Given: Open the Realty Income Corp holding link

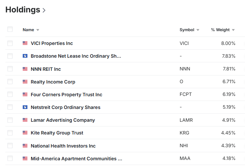Looking at the screenshot, I should [53, 82].
